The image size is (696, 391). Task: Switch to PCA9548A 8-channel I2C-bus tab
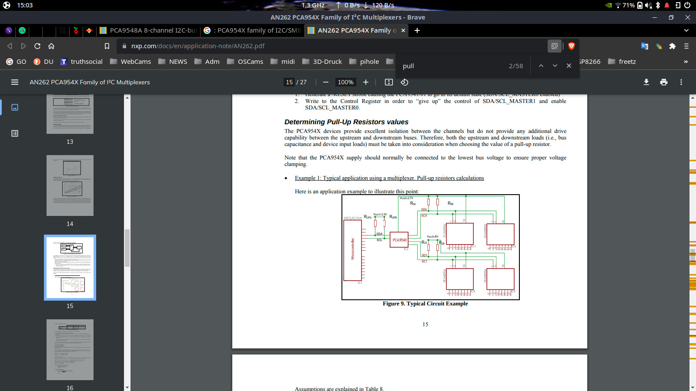click(149, 30)
